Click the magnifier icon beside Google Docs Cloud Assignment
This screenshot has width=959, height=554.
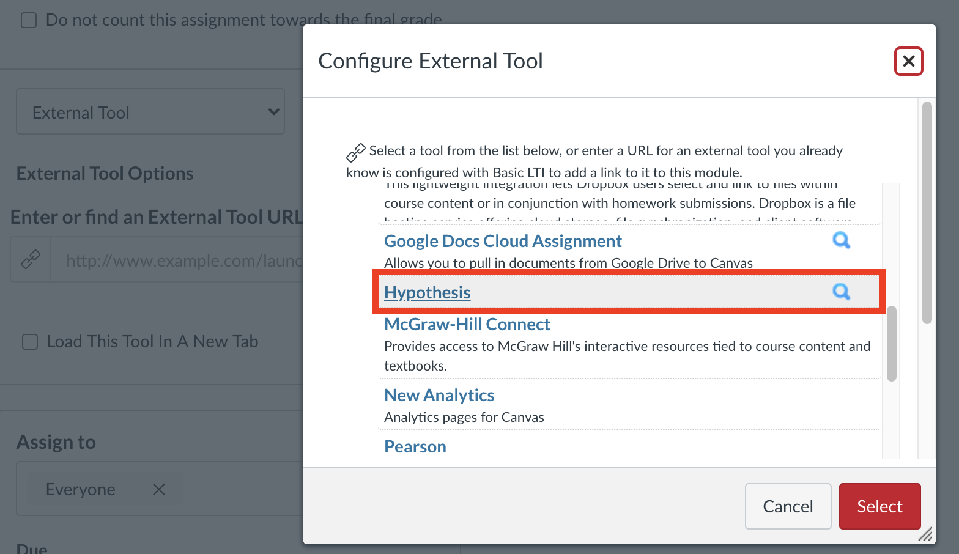[x=842, y=240]
